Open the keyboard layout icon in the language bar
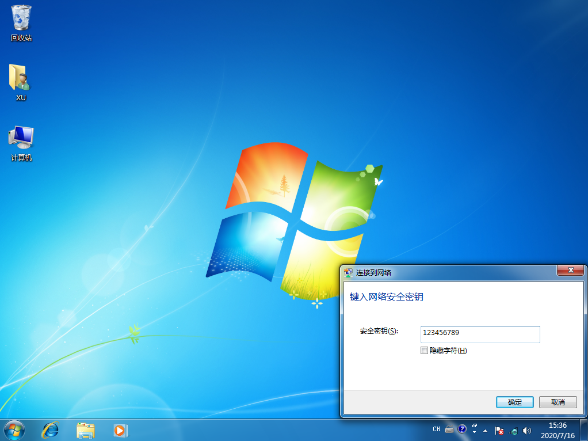588x441 pixels. tap(449, 429)
